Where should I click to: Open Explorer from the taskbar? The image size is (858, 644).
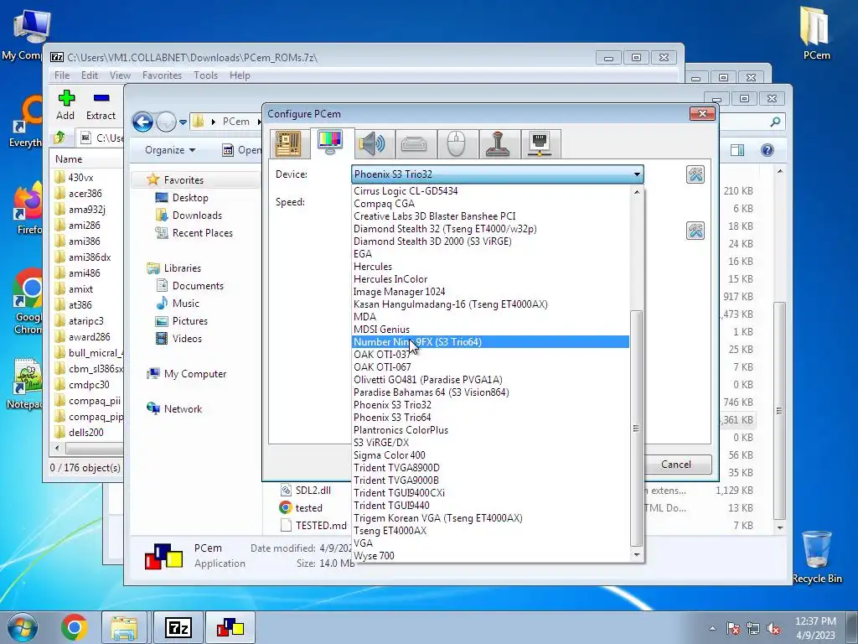pyautogui.click(x=124, y=627)
